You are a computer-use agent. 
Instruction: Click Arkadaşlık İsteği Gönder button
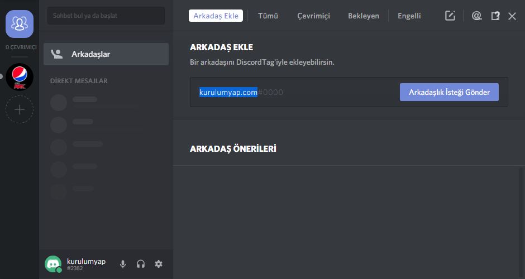(449, 92)
